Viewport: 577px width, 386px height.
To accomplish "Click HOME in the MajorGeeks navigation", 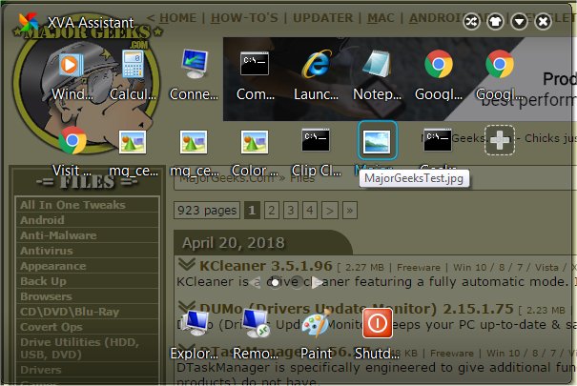I will click(x=177, y=18).
